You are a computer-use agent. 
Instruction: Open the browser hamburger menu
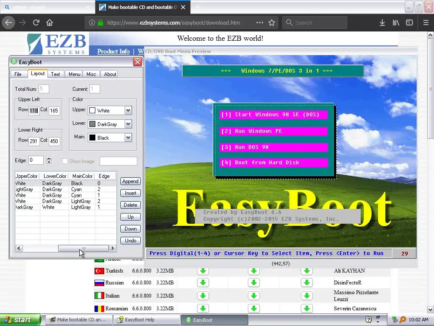click(x=426, y=22)
